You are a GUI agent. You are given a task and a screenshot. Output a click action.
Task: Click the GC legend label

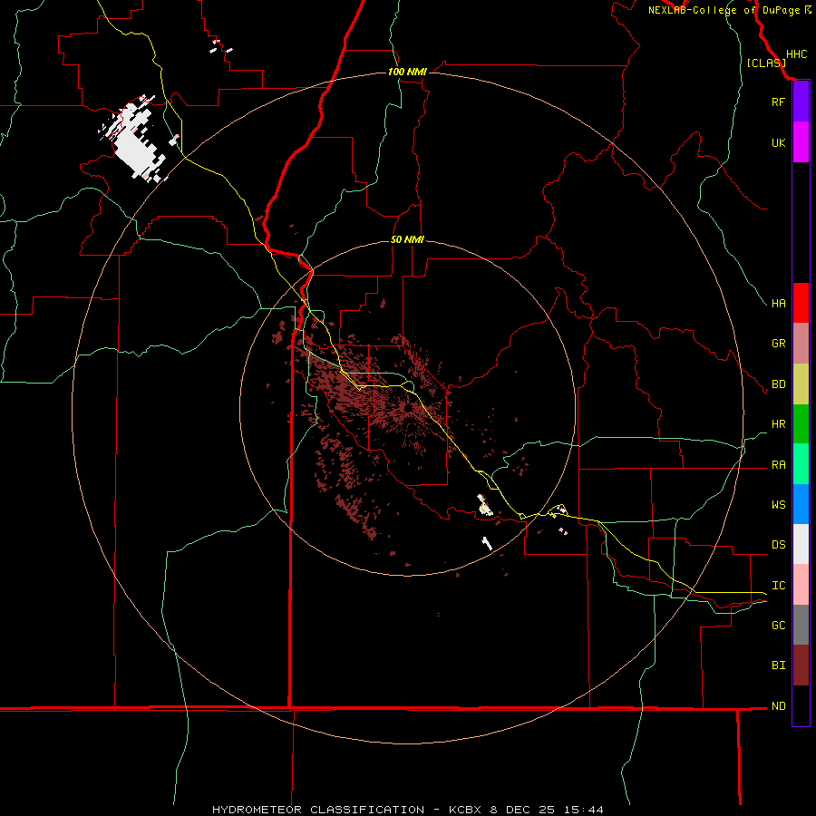[x=778, y=626]
